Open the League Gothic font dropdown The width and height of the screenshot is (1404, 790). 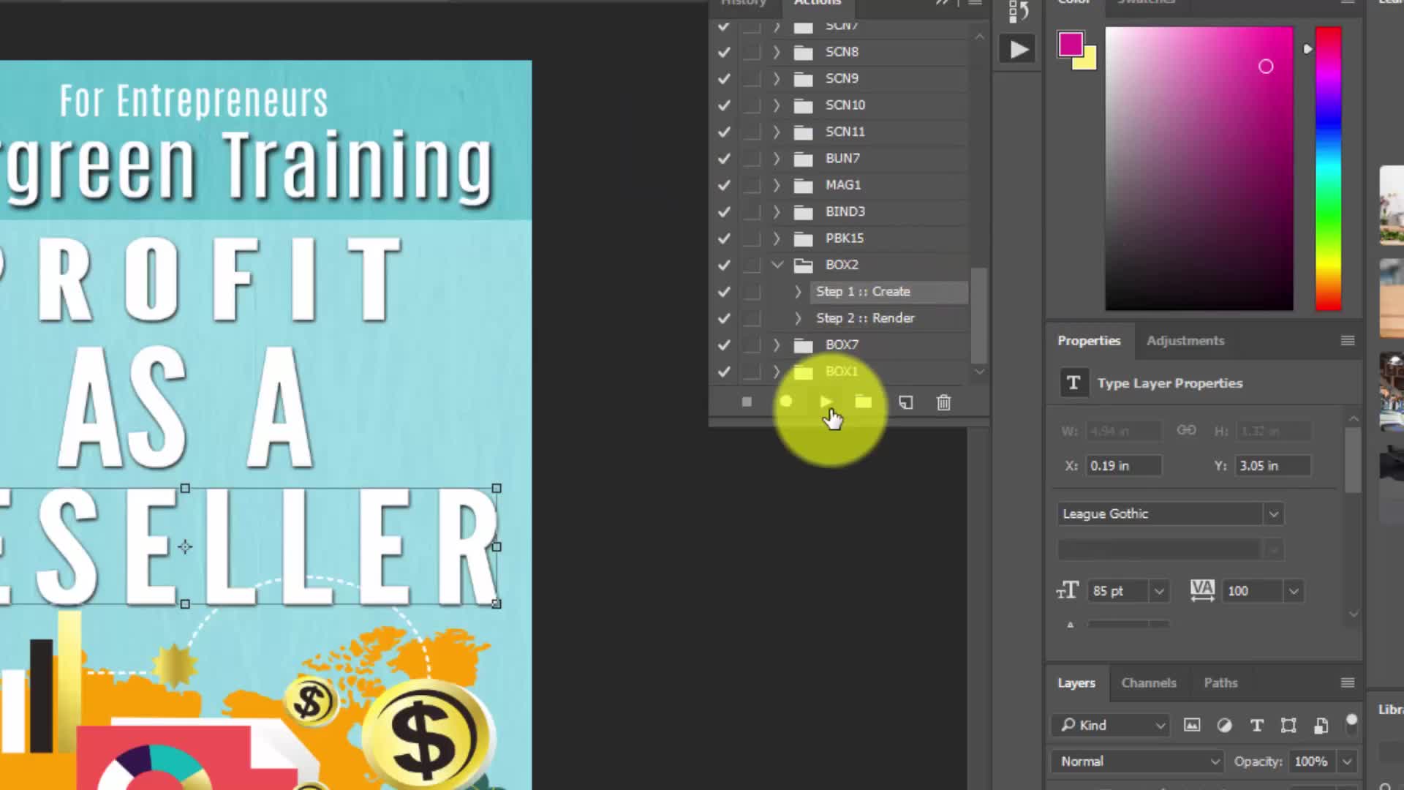point(1273,513)
